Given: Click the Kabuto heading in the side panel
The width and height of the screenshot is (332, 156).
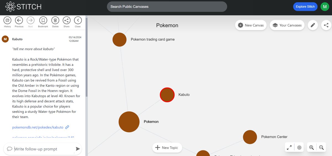Looking at the screenshot, I should click(x=17, y=39).
